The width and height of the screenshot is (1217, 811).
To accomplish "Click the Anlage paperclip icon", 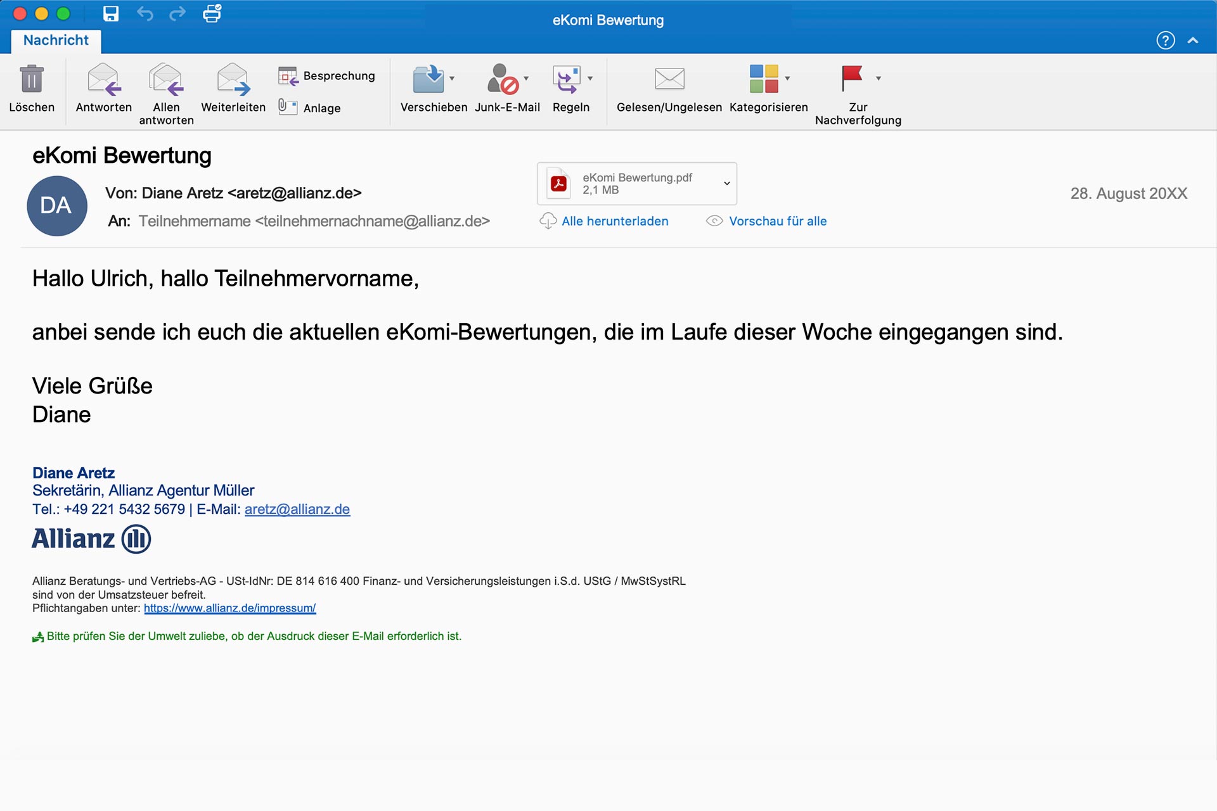I will pos(288,107).
